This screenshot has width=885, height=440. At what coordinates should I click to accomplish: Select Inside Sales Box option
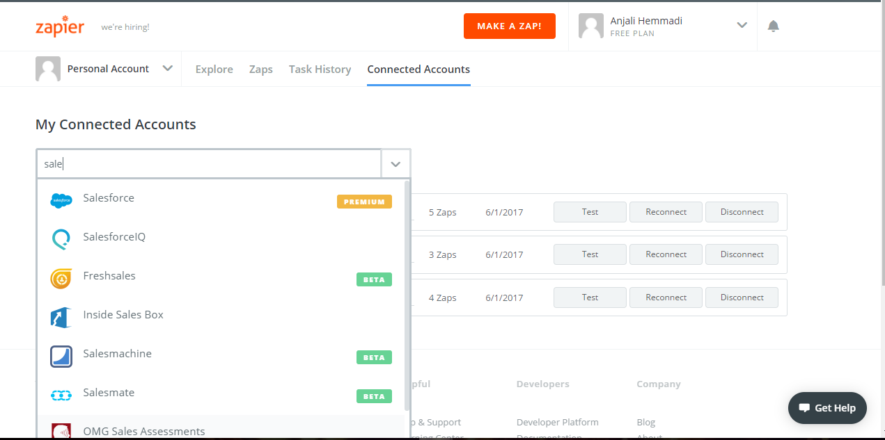pos(221,318)
